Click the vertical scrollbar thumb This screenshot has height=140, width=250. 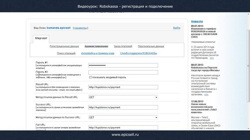(x=248, y=66)
